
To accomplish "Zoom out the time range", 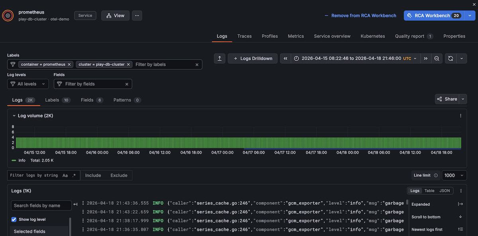I will tap(437, 59).
